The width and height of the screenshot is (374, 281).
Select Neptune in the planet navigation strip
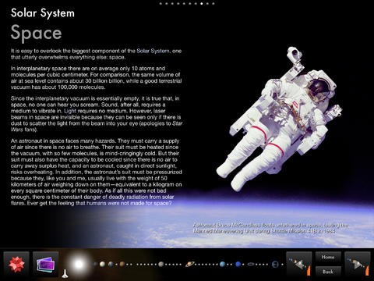[238, 265]
